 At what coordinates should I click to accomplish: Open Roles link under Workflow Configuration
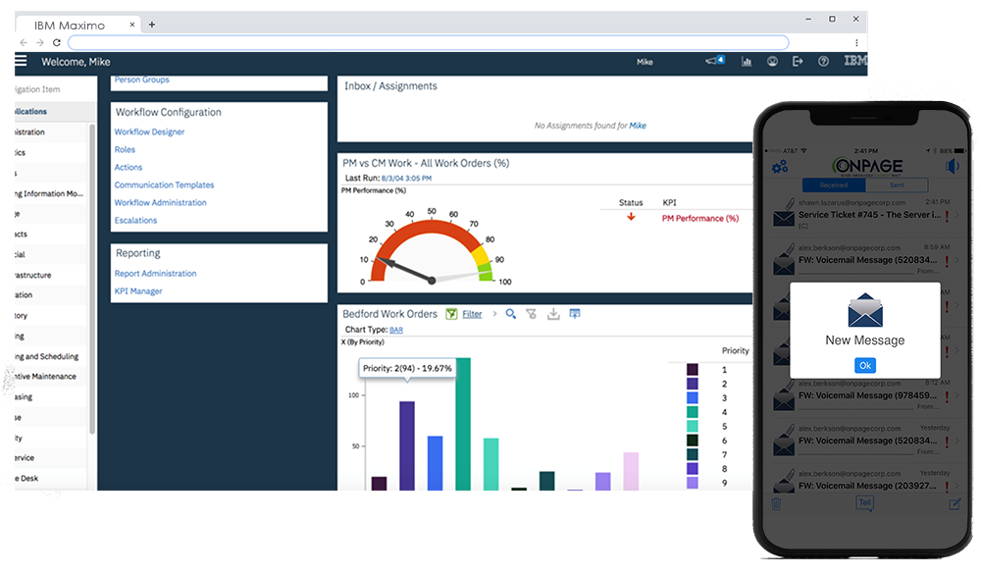[x=125, y=149]
